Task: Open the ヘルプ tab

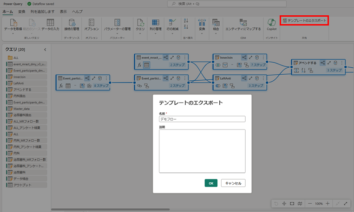Action: (77, 12)
